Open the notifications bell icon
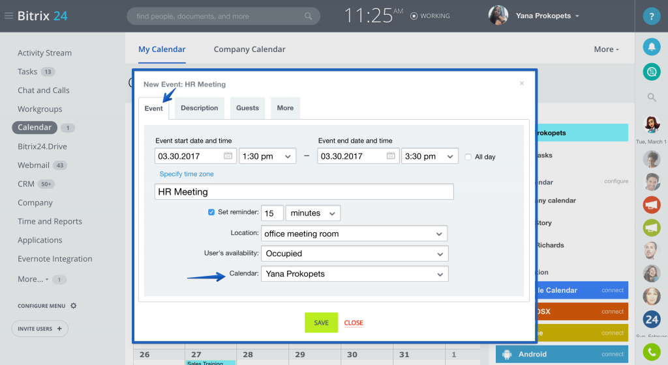668x365 pixels. [652, 47]
